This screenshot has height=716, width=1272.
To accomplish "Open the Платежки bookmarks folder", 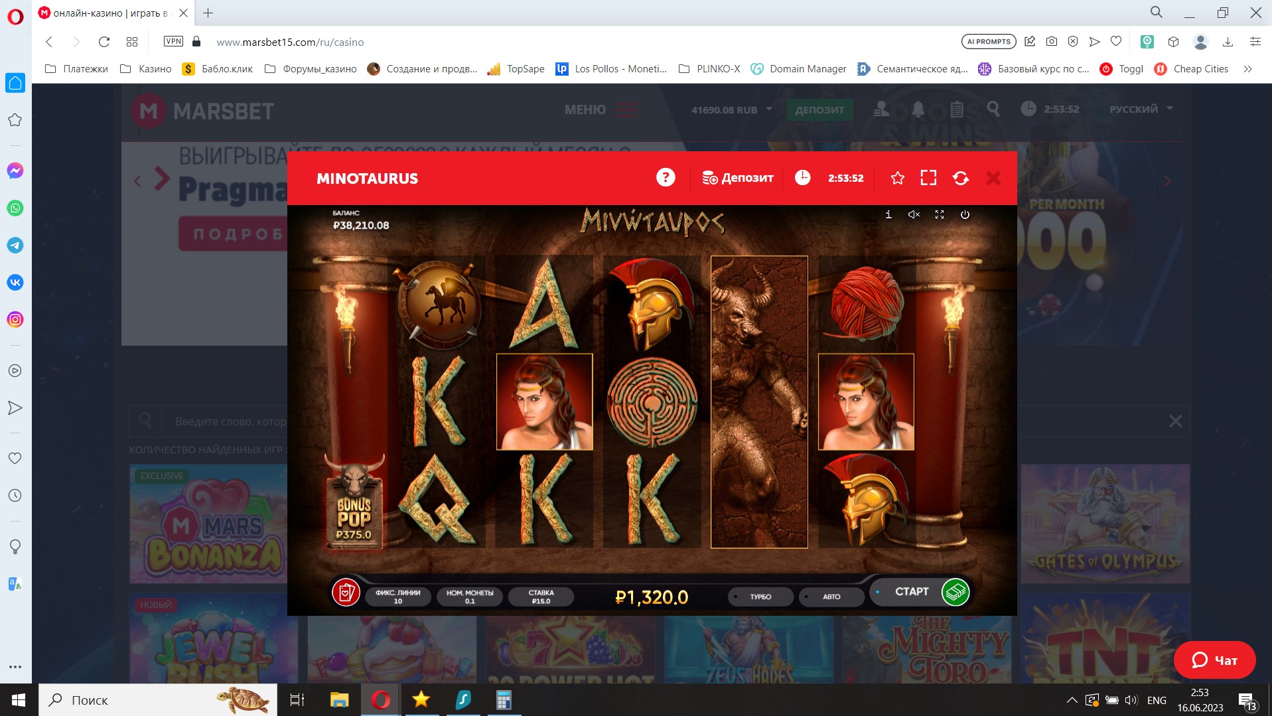I will tap(76, 69).
